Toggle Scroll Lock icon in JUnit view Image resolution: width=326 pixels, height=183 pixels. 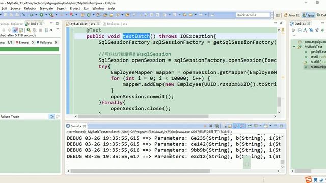pyautogui.click(x=21, y=30)
